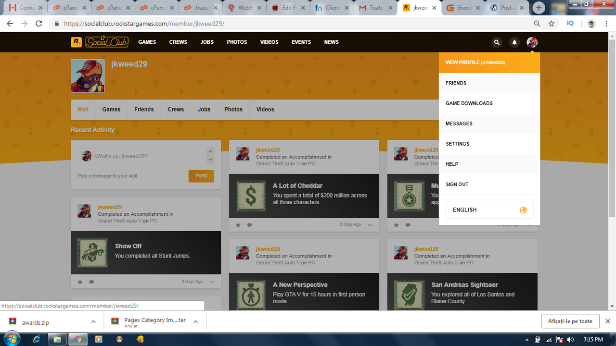Click the Show Off stunt jump badge
The height and width of the screenshot is (346, 616).
(93, 253)
